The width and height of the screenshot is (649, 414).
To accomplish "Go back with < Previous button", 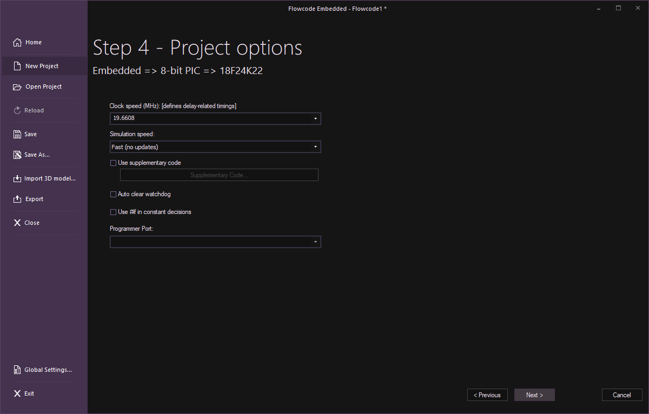I will (487, 395).
